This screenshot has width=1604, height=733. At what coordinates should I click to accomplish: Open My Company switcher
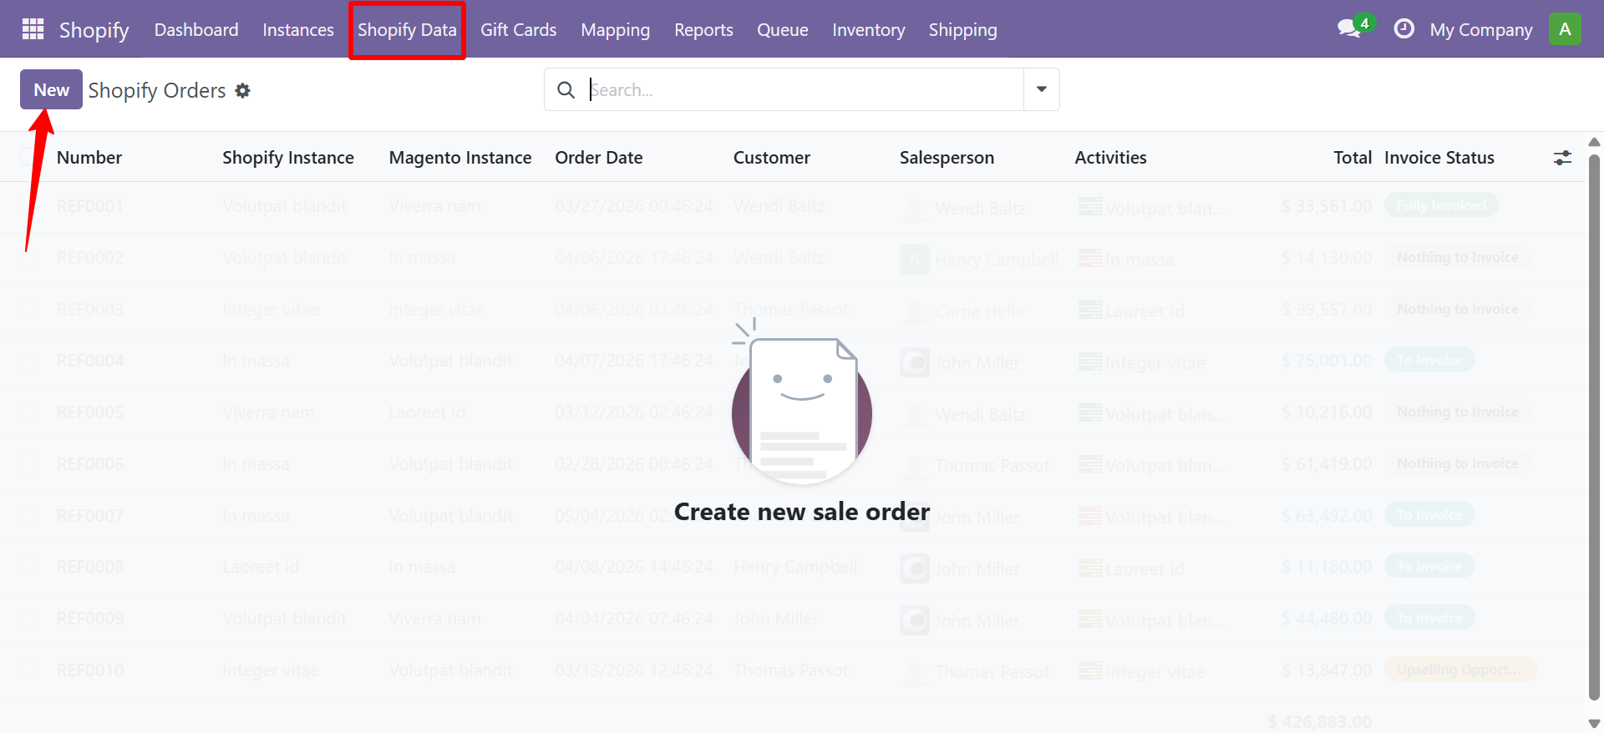pyautogui.click(x=1481, y=30)
